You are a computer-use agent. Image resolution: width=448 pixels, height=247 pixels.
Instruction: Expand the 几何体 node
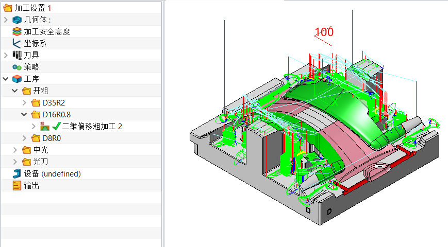(x=6, y=20)
